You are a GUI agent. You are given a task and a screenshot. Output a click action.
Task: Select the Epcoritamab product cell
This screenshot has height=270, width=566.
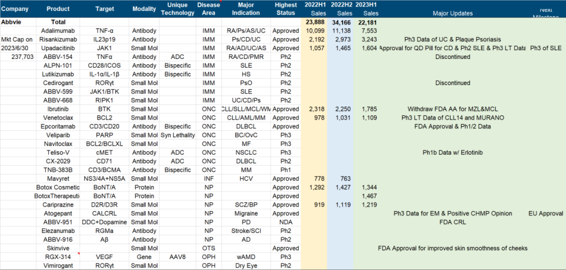58,126
